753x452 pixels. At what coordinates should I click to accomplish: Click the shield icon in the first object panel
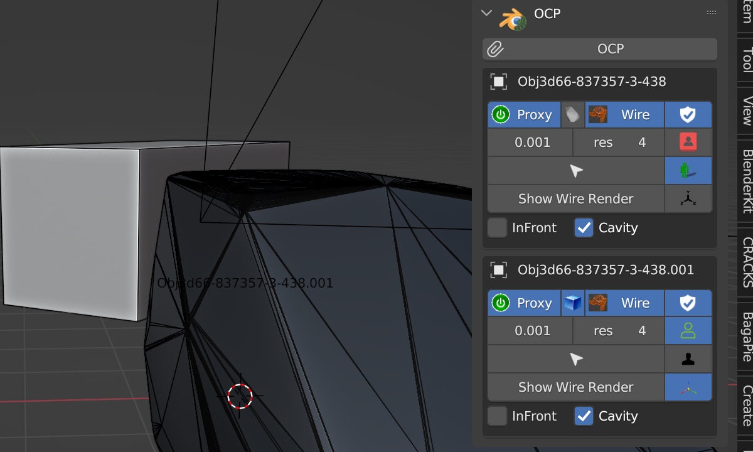(x=688, y=114)
